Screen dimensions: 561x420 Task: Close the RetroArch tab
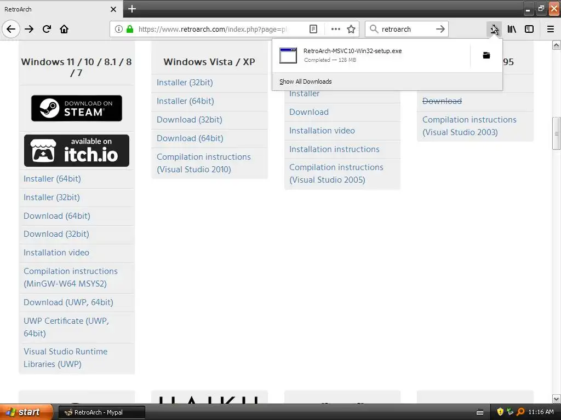(x=113, y=9)
